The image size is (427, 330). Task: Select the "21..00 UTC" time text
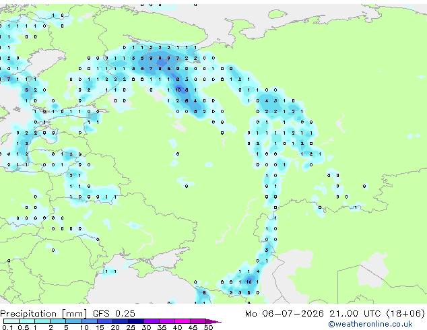coord(355,314)
